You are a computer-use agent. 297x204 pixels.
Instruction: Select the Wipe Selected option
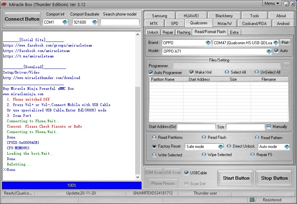[204, 155]
